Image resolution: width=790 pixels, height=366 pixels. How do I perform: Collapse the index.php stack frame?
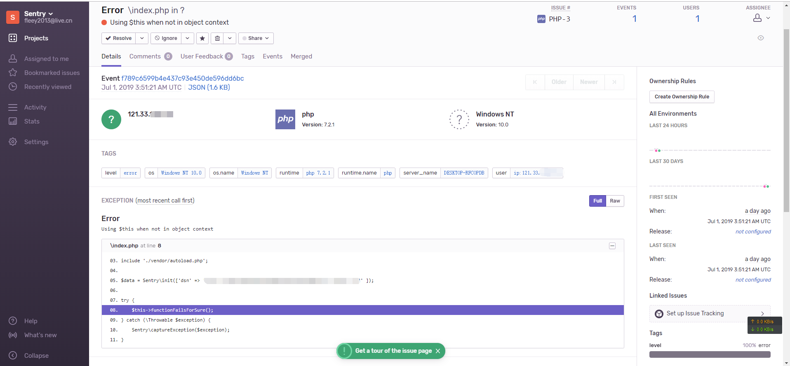612,246
